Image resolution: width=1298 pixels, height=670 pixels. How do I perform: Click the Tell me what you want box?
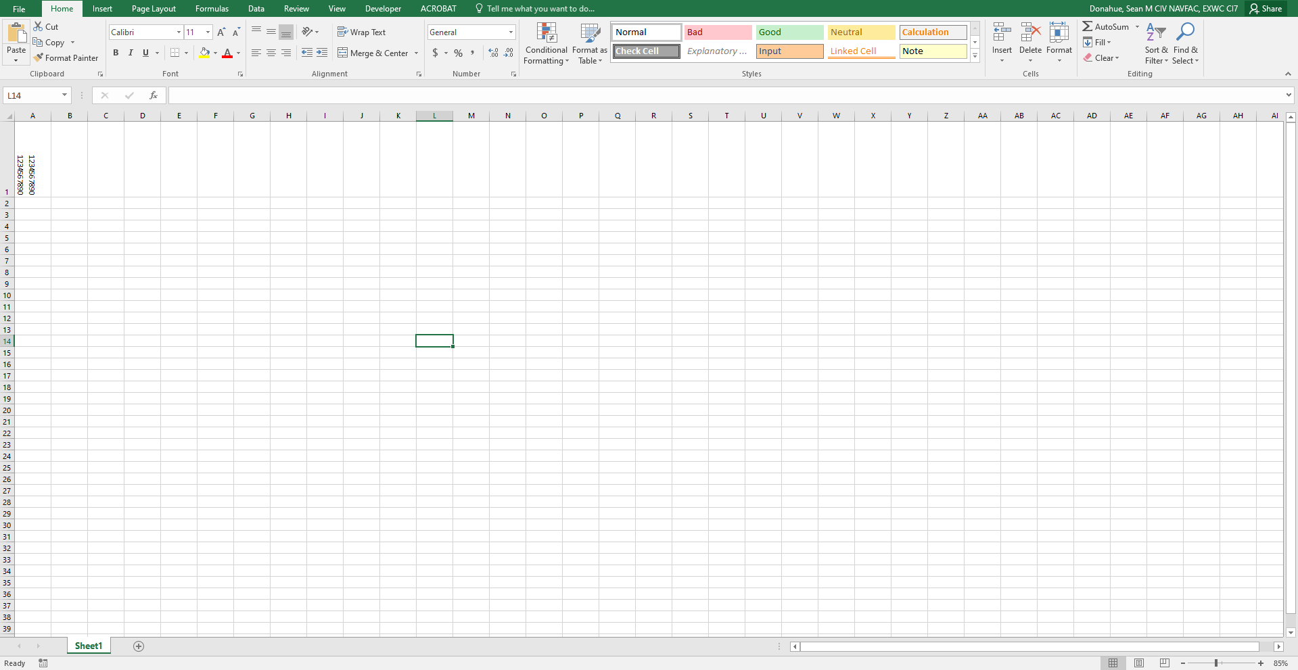(534, 9)
